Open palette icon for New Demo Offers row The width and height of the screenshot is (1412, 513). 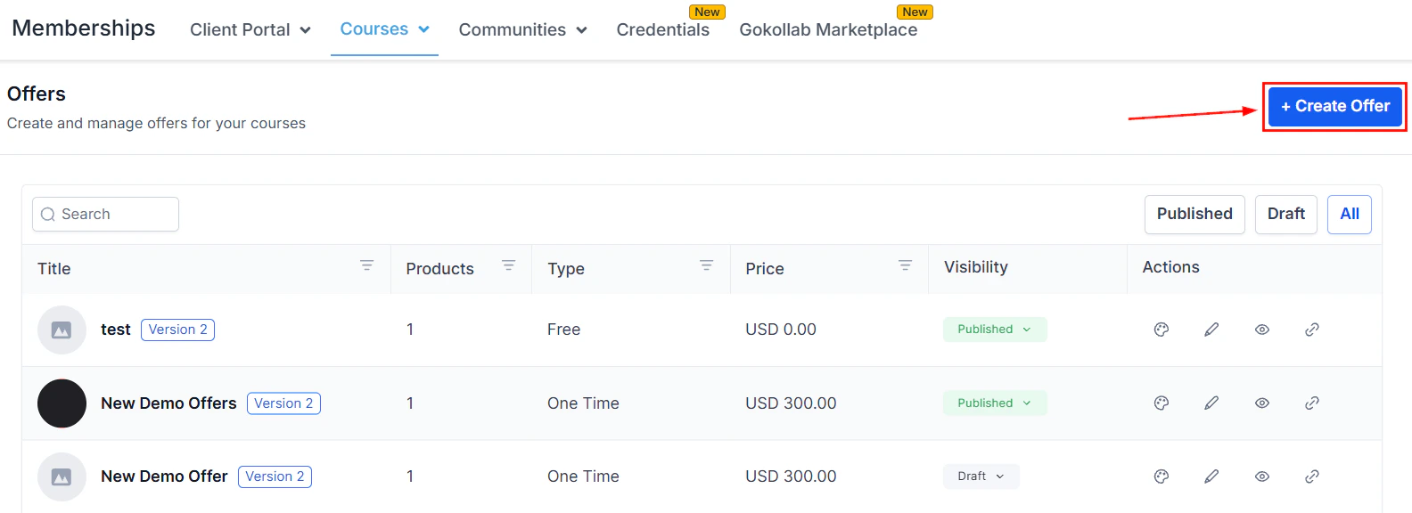pos(1162,403)
